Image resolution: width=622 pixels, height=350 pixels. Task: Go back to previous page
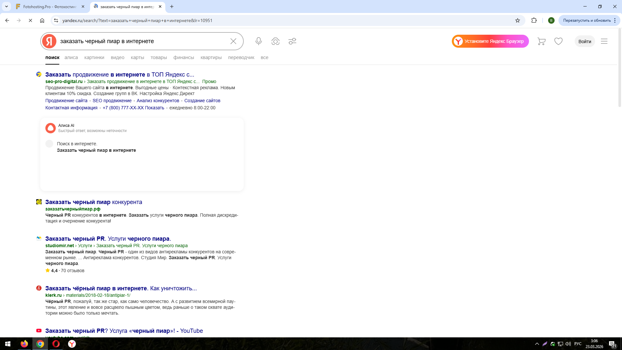pos(7,20)
